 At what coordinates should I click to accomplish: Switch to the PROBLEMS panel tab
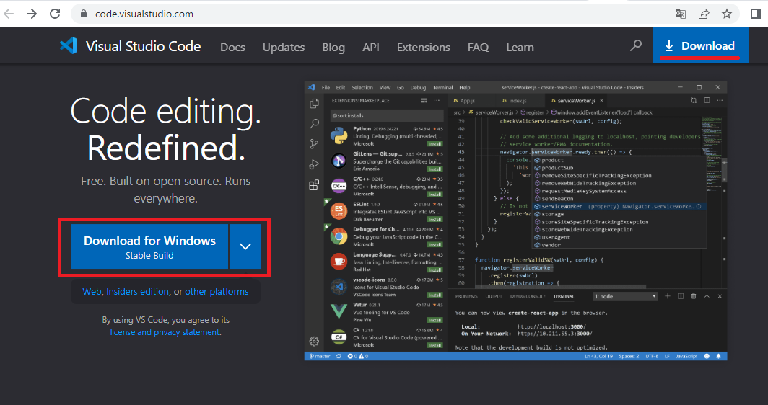tap(466, 296)
